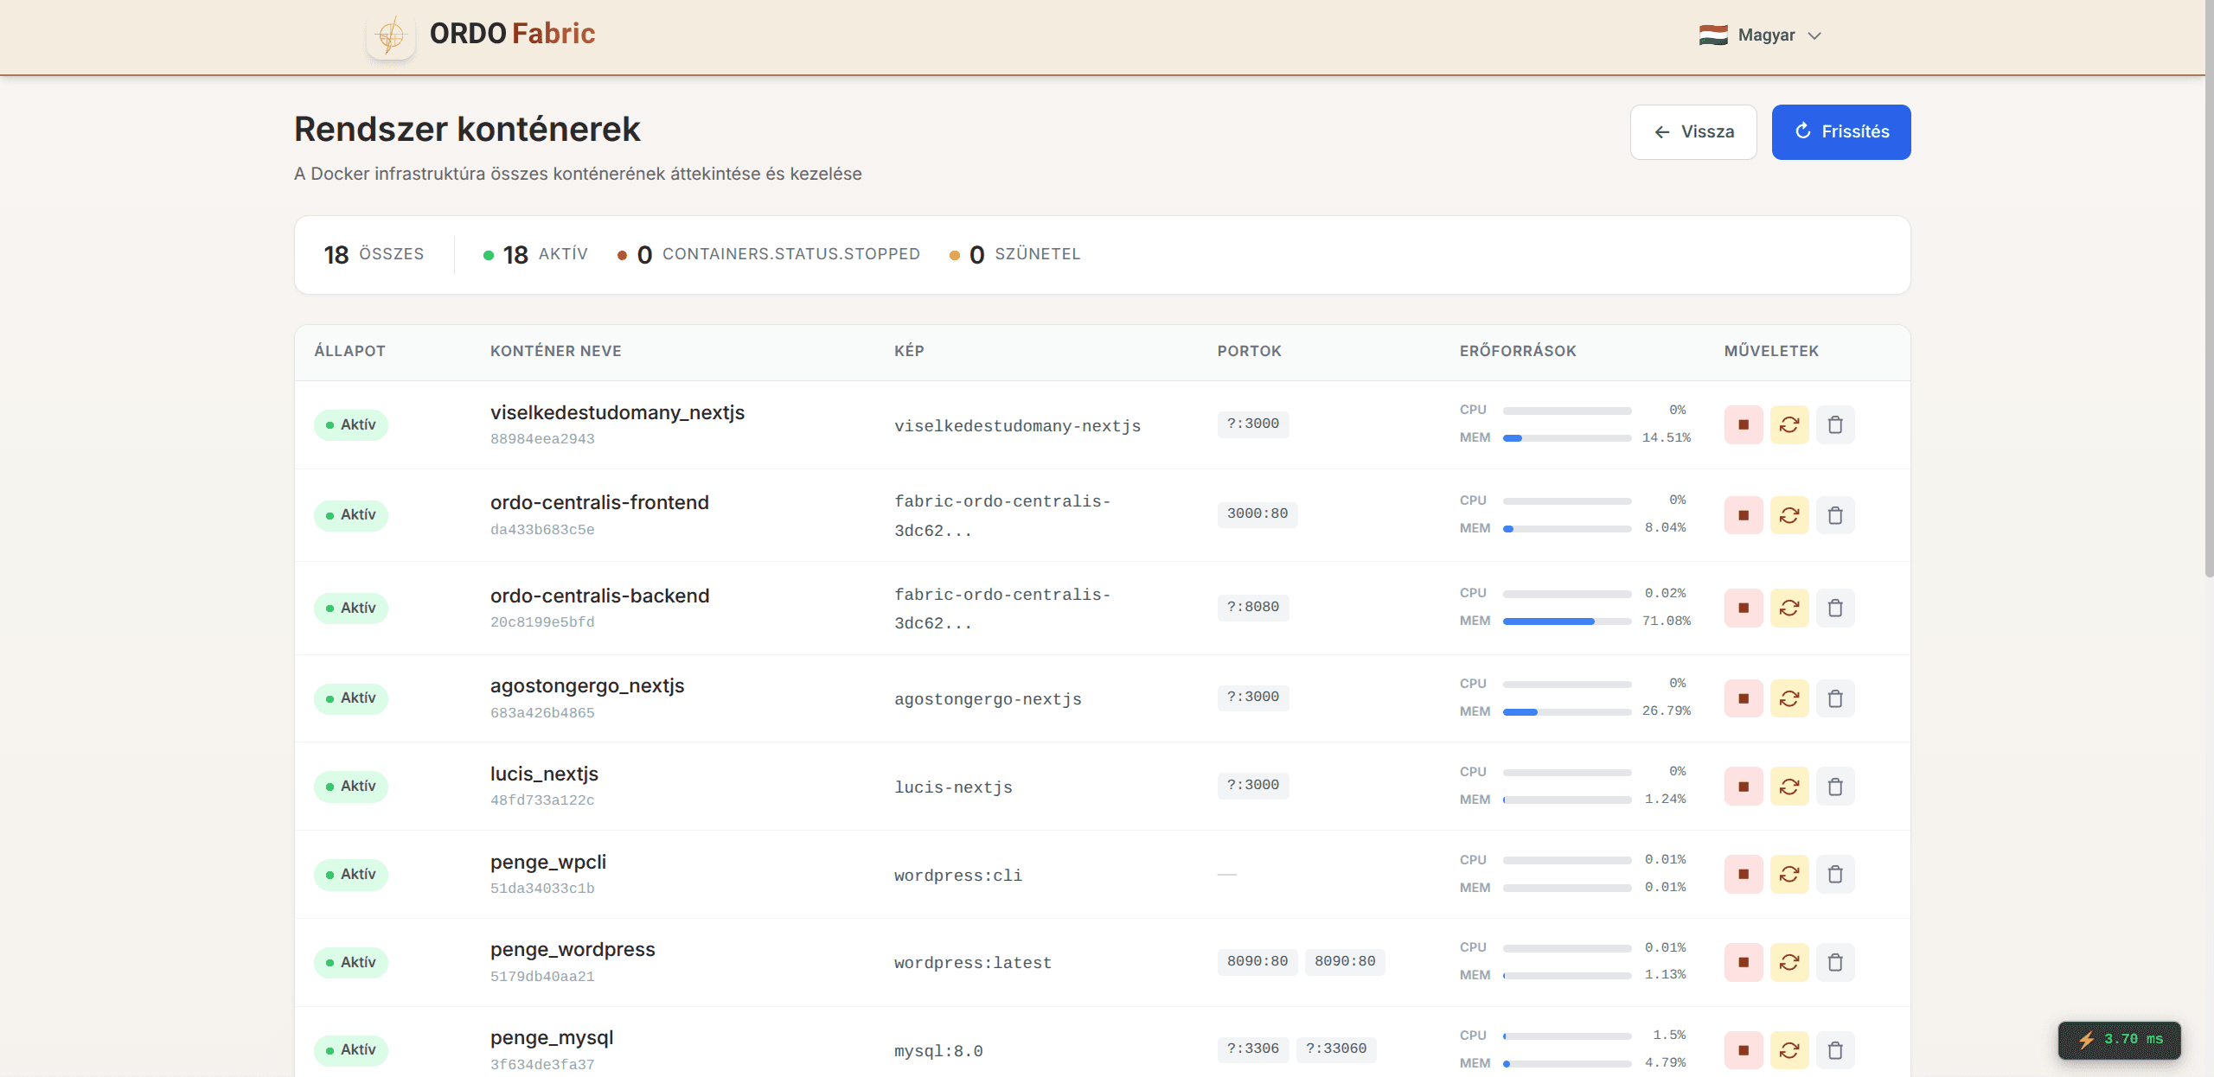Click the ordo-centralis-backend MEM usage bar
Screen dimensions: 2214x1077
pyautogui.click(x=1566, y=621)
